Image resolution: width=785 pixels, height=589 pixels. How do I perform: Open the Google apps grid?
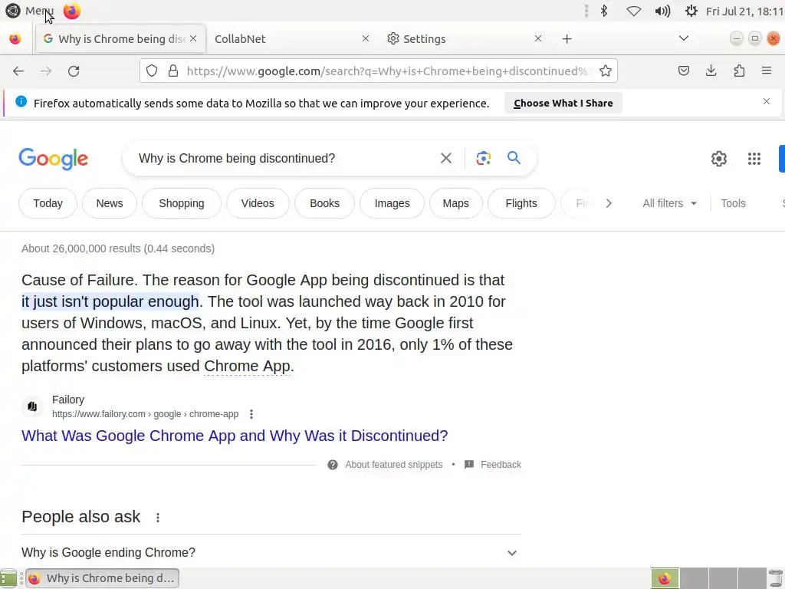coord(754,159)
